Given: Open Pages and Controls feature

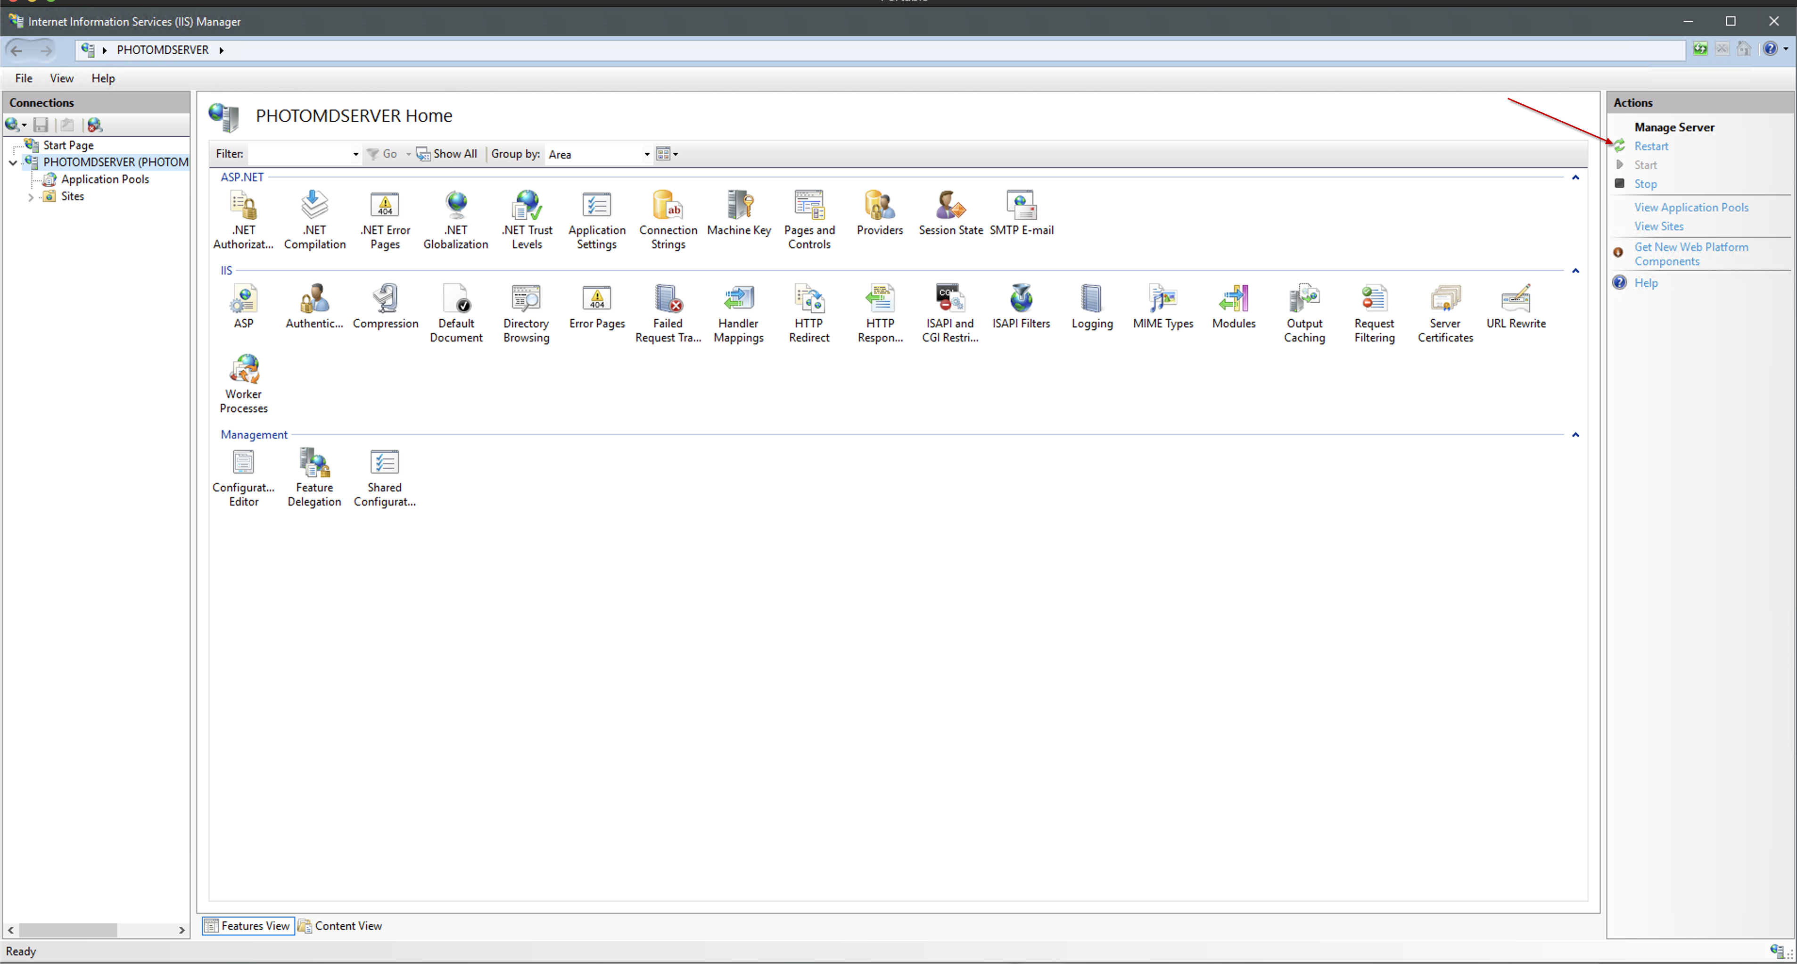Looking at the screenshot, I should [809, 219].
